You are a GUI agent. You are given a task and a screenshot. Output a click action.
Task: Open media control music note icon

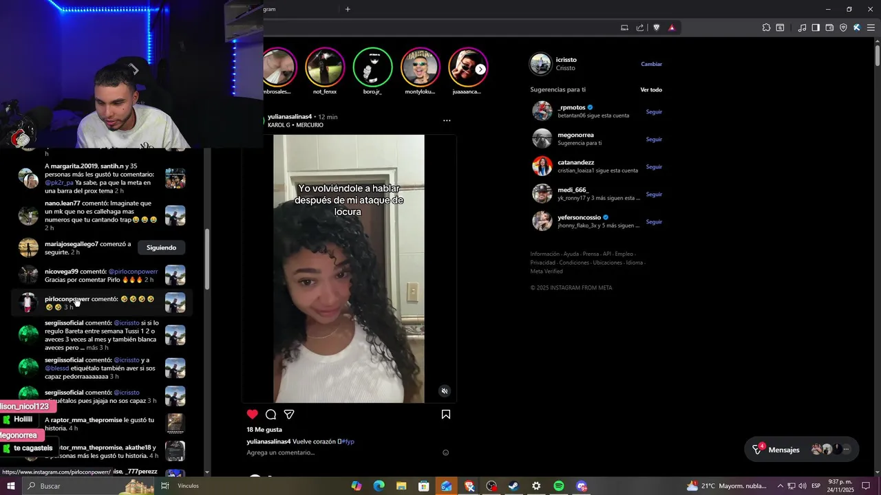(802, 27)
